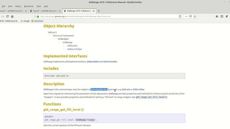Open the Edit menu
Screen dimensions: 230x129
[4, 6]
